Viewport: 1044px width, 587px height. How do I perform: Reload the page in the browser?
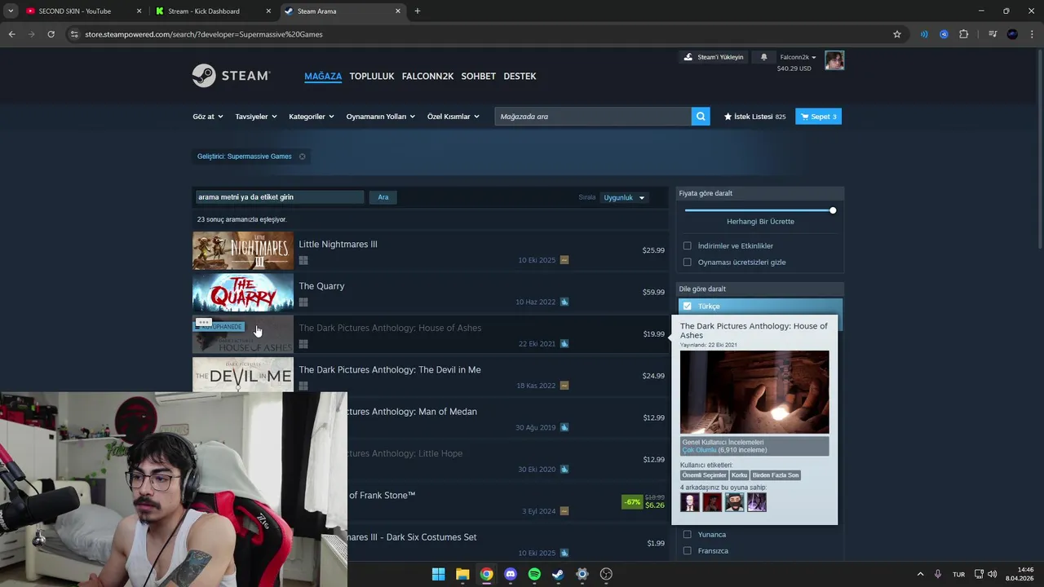pyautogui.click(x=51, y=34)
